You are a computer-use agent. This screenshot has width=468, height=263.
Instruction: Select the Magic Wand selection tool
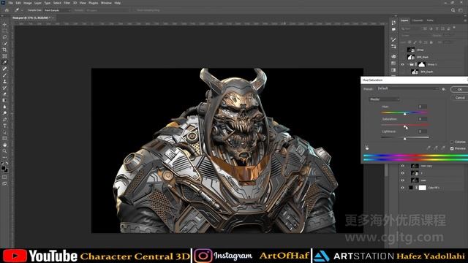pyautogui.click(x=4, y=44)
